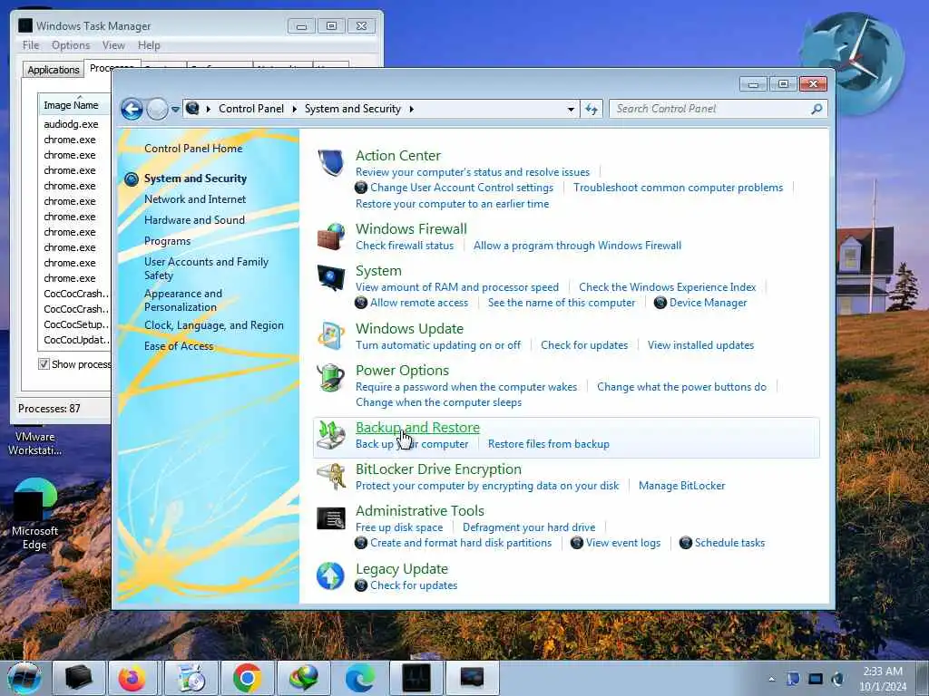Click the Power Options battery icon
Screen dimensions: 929x696
[330, 378]
